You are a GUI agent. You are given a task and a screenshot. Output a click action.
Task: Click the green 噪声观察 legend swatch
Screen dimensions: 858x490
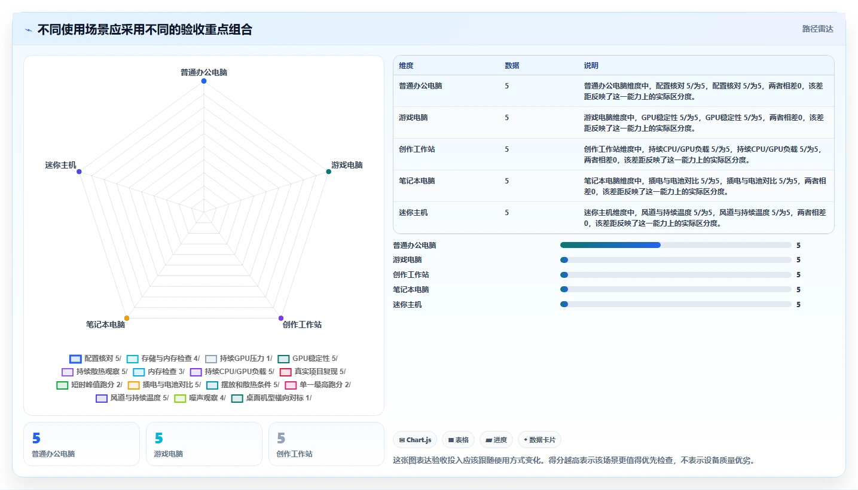[x=180, y=398]
